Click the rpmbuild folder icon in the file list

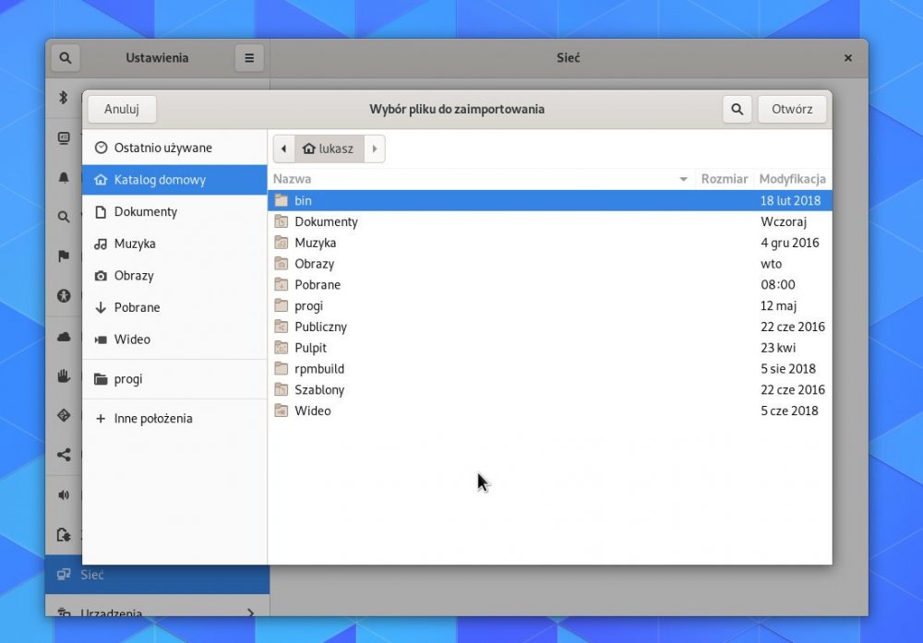tap(282, 369)
